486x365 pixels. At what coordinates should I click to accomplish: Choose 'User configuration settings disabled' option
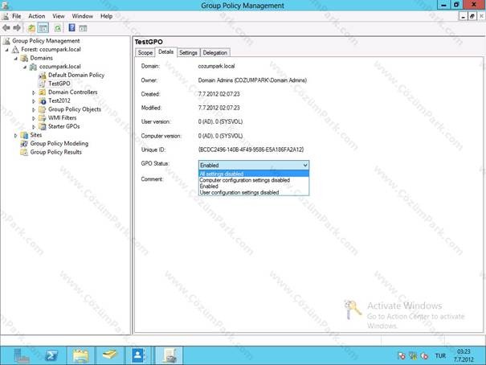254,192
